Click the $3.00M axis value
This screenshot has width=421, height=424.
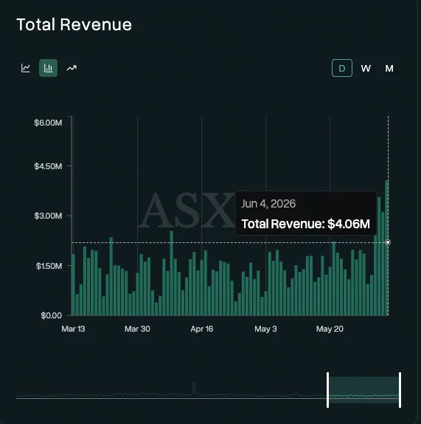(x=48, y=216)
